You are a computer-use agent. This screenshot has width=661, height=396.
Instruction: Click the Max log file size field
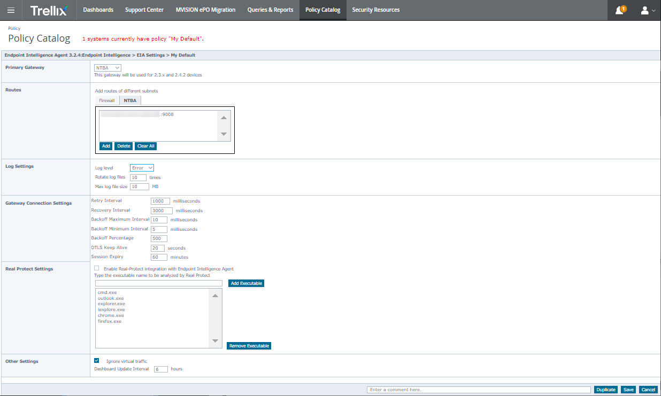coord(140,187)
